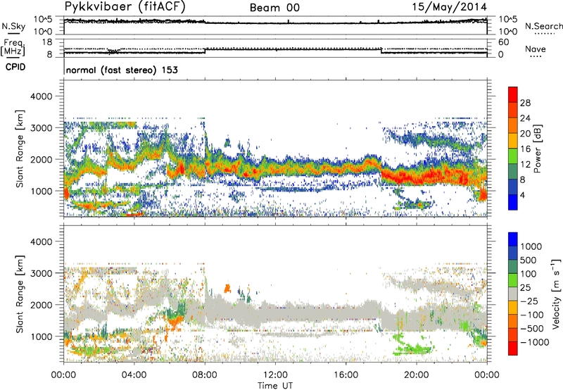The width and height of the screenshot is (563, 390).
Task: Click the "20:00" time tick label
Action: (x=417, y=375)
